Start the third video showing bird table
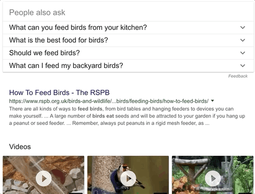 213,179
